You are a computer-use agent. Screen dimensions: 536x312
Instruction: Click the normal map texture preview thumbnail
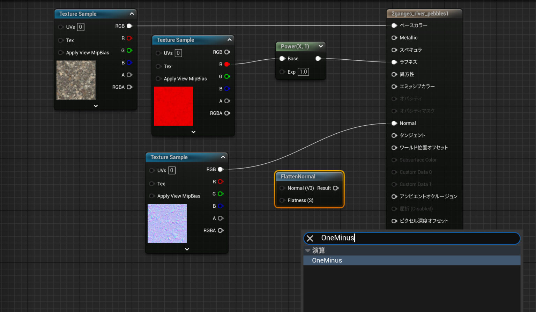pos(167,223)
